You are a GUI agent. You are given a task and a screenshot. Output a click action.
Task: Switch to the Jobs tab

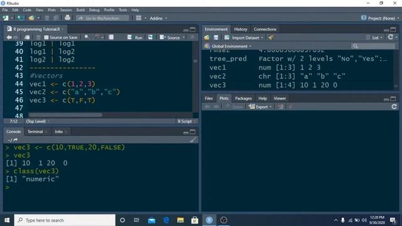point(58,132)
